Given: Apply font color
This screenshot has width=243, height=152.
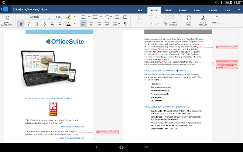Looking at the screenshot, I should click(69, 24).
